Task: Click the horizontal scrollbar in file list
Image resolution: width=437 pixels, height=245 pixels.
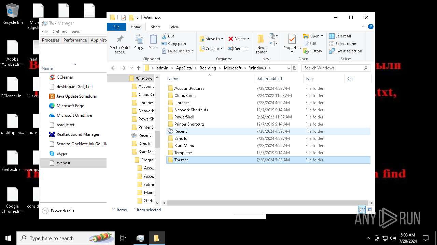Action: tap(268, 203)
